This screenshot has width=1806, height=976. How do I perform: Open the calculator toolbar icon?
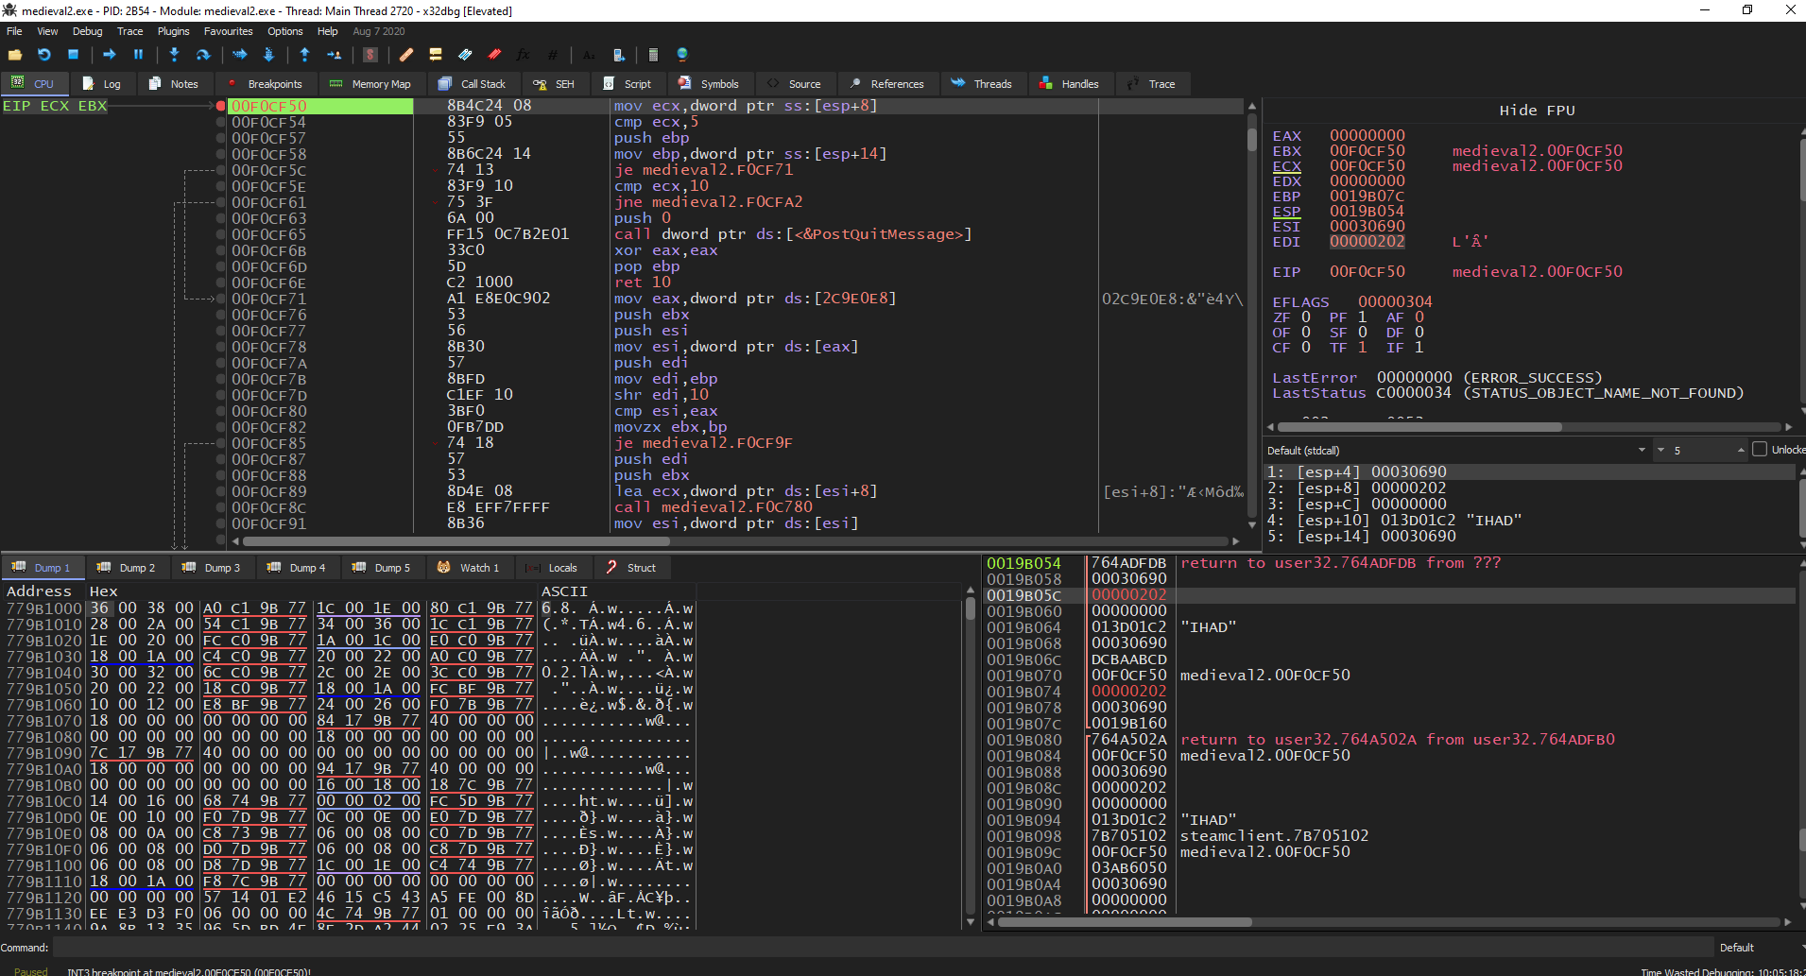pos(652,55)
